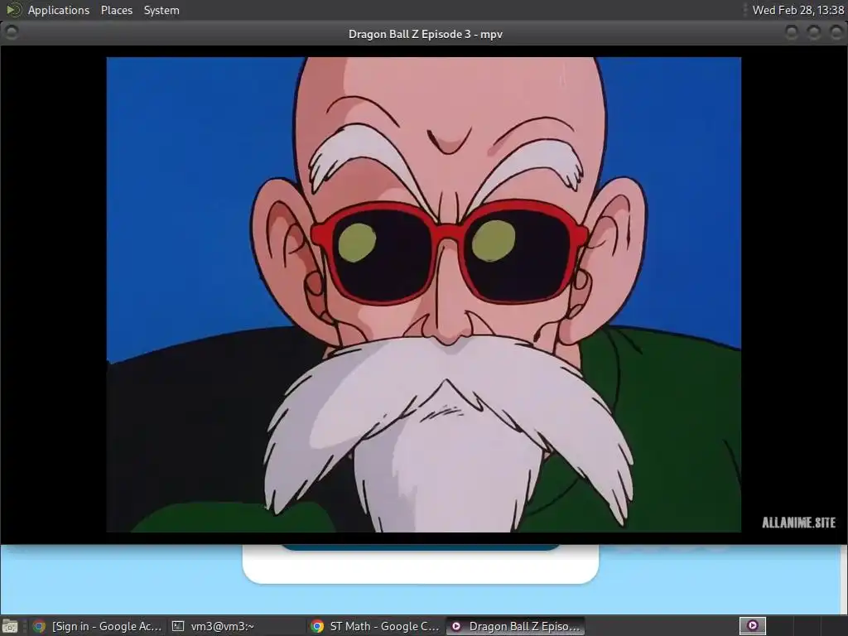Click the terminal icon on vm3@vm3 taskbar entry
Image resolution: width=848 pixels, height=636 pixels.
pyautogui.click(x=178, y=626)
